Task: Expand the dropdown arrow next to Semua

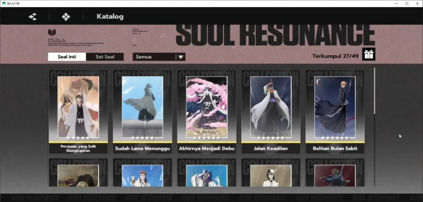Action: pyautogui.click(x=181, y=57)
